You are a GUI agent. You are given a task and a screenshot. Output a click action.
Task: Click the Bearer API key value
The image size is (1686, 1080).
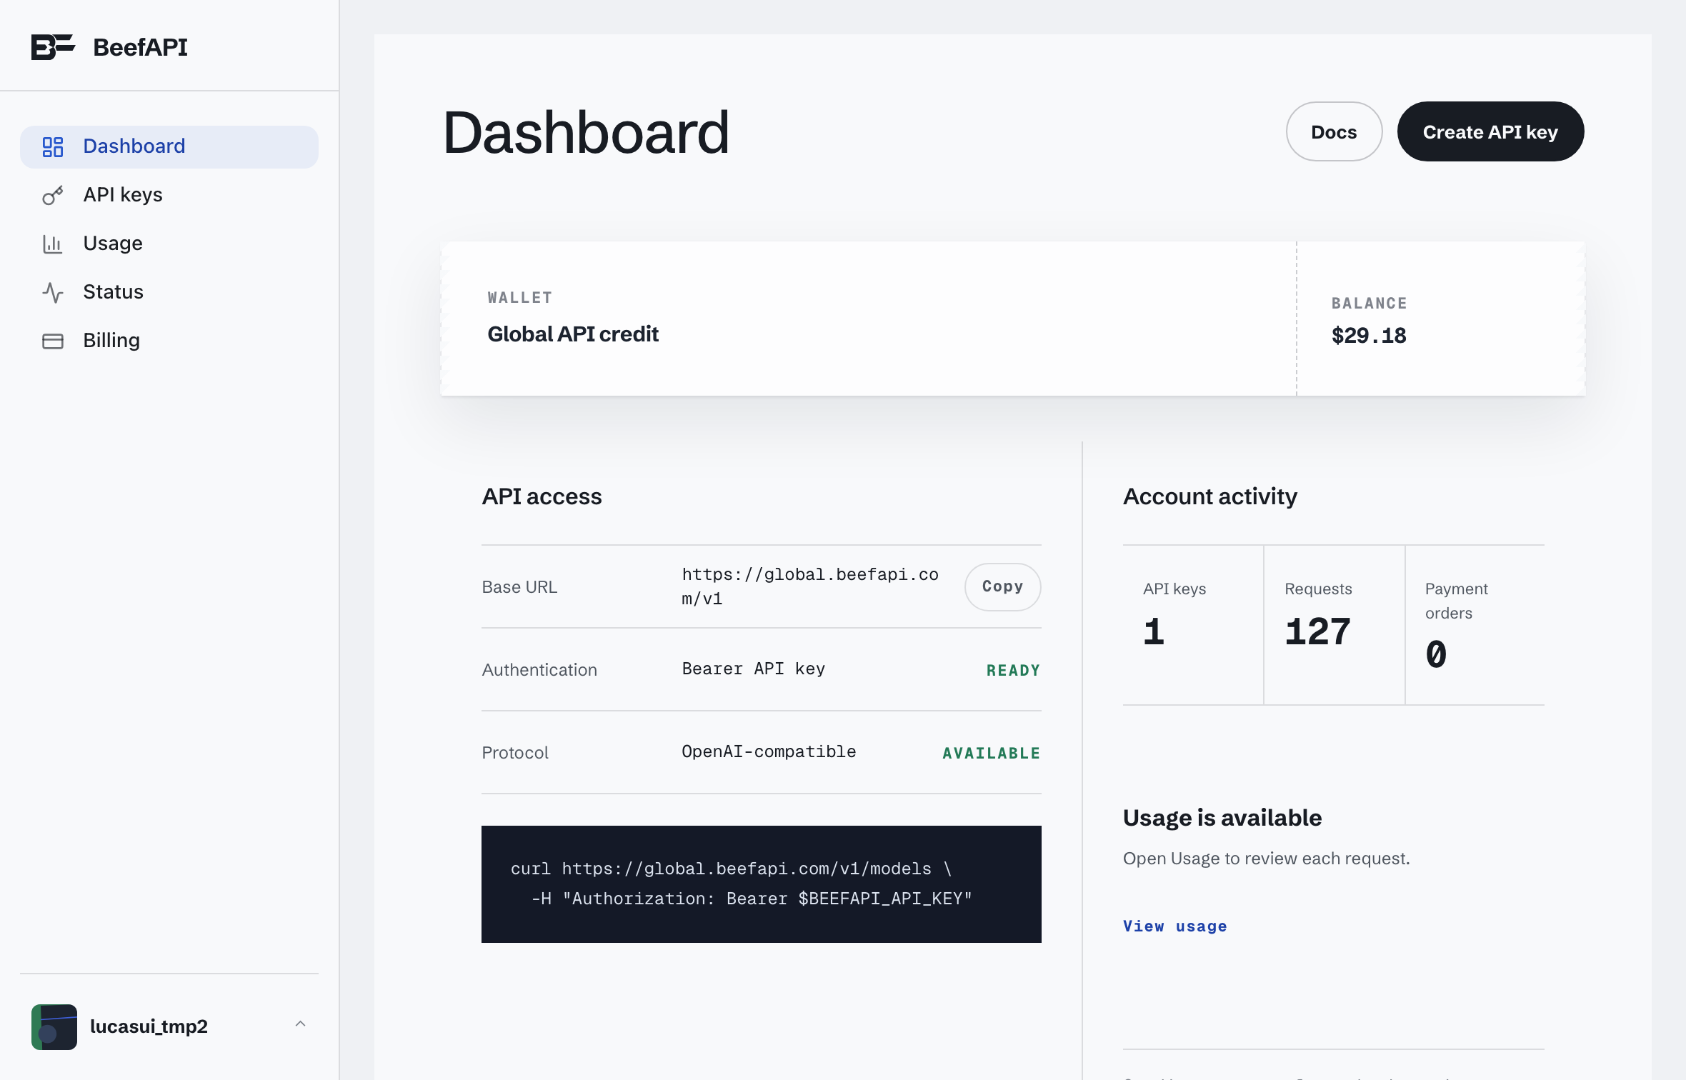(754, 669)
